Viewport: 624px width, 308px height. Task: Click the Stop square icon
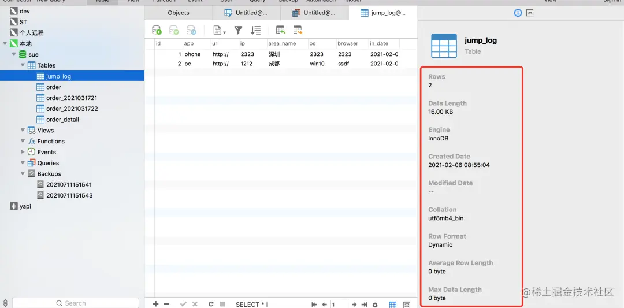pyautogui.click(x=222, y=304)
